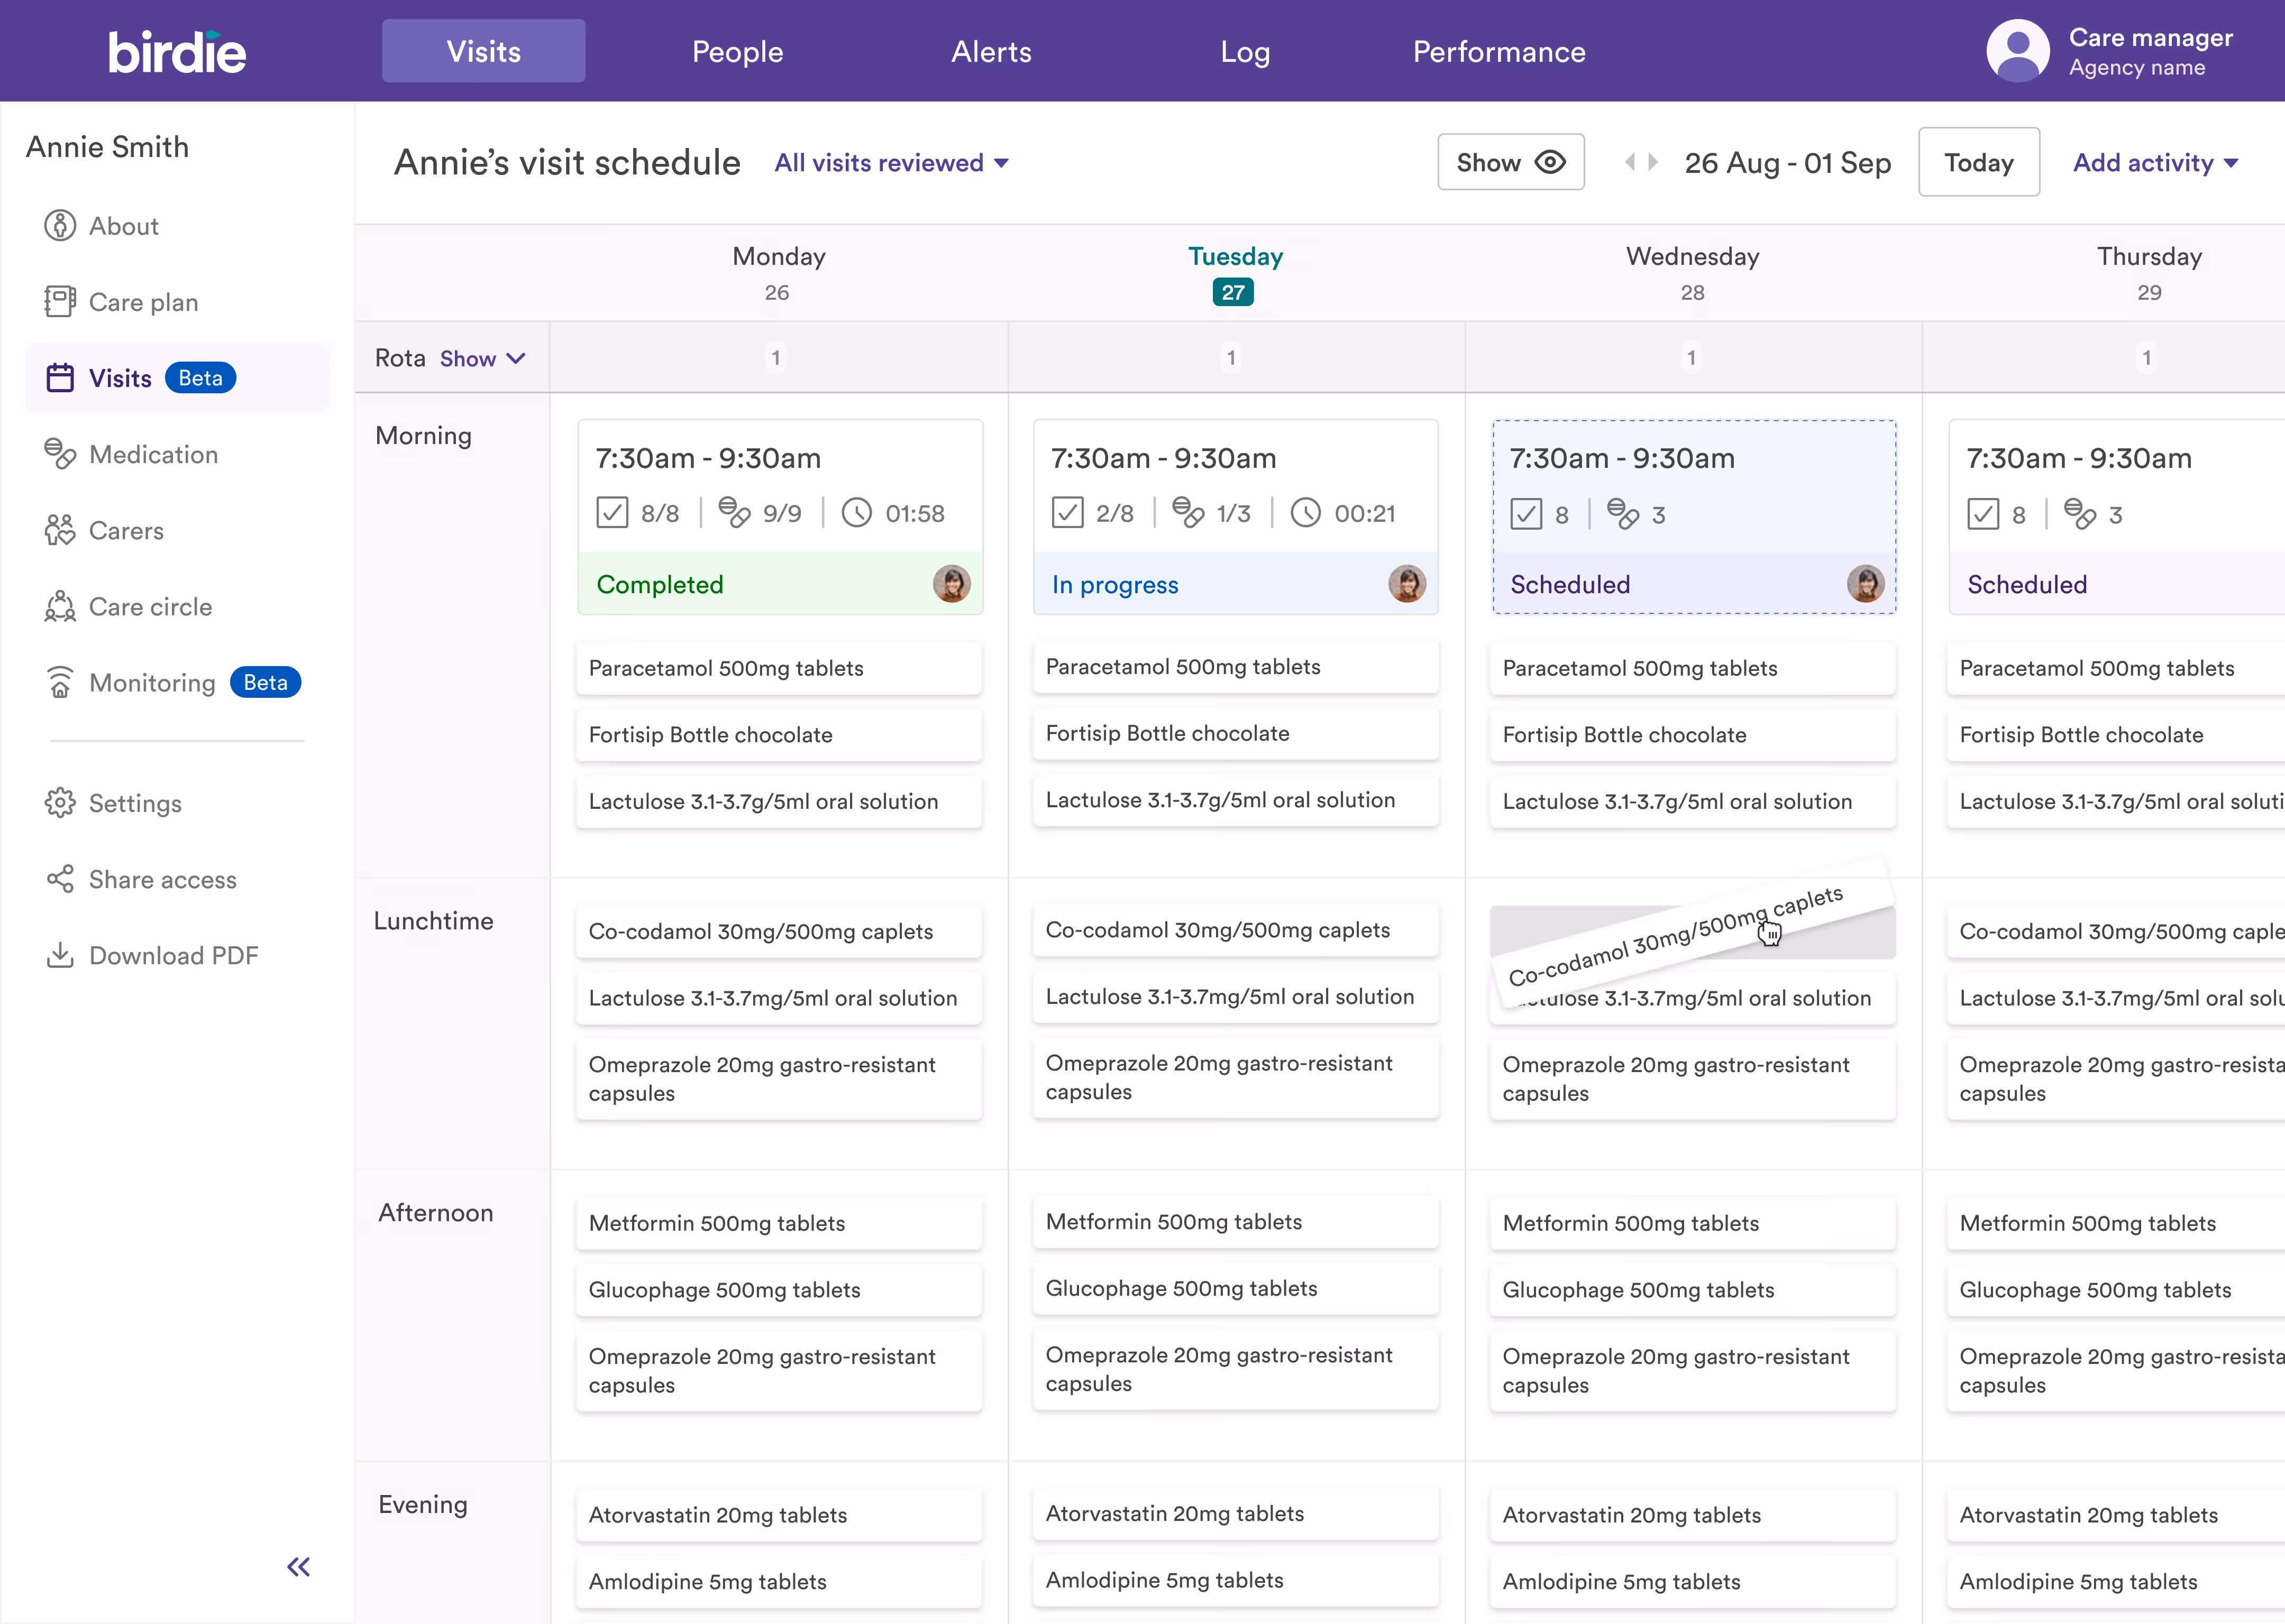Click Tuesday visit's tasks checkbox 2/8
2285x1624 pixels.
[x=1067, y=513]
